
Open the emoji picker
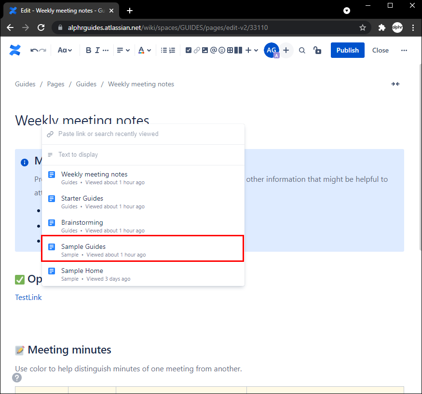point(222,50)
